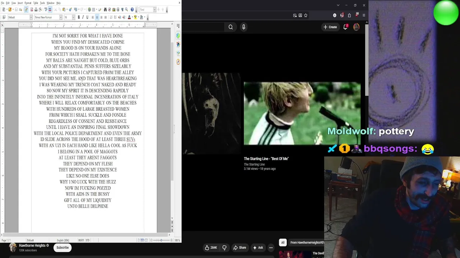Screen dimensions: 460x258
Task: Expand Paste options dropdown arrow
Action: 67,10
